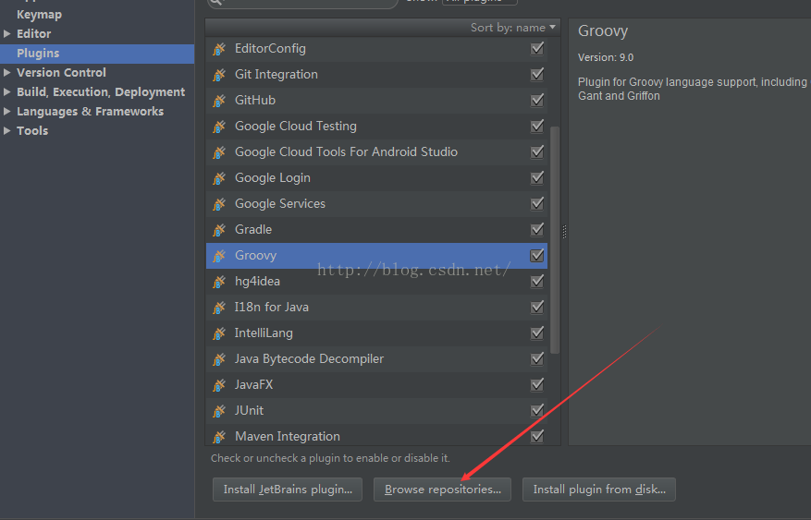
Task: Expand the Version Control section arrow
Action: (6, 72)
